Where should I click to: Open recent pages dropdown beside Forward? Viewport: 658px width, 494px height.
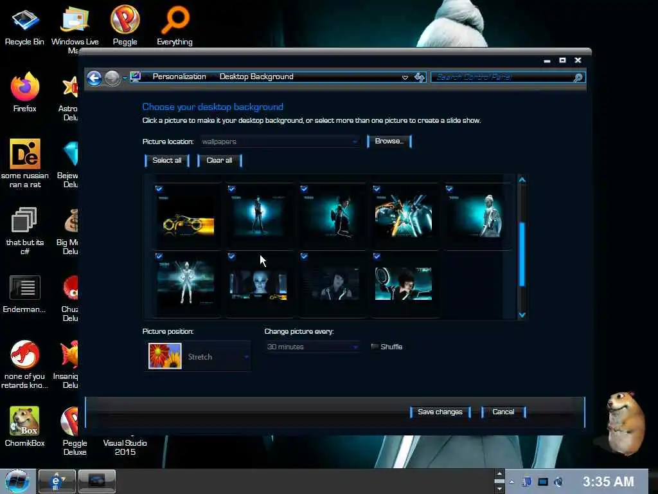click(x=125, y=78)
